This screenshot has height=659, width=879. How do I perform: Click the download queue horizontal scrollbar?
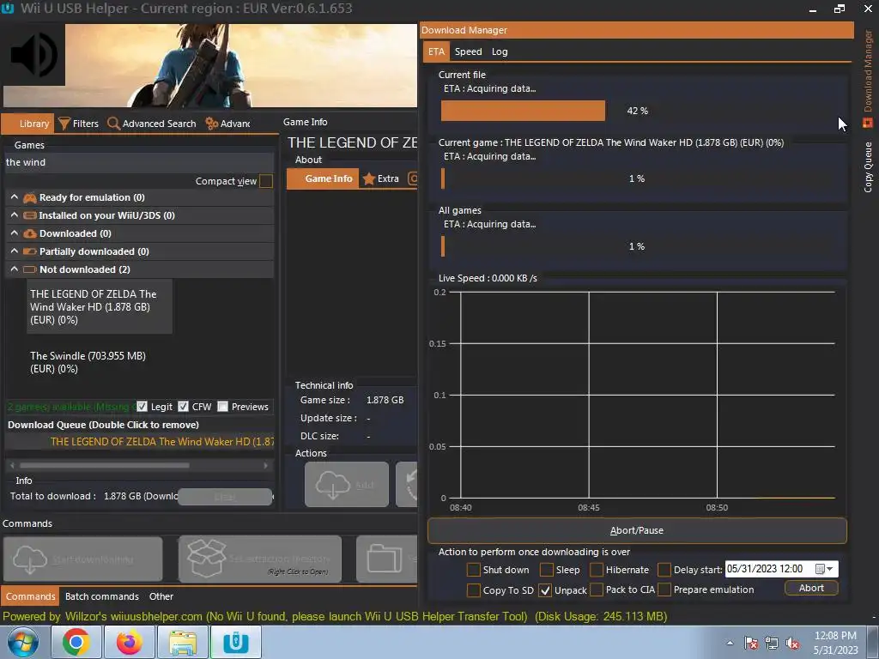(x=138, y=465)
